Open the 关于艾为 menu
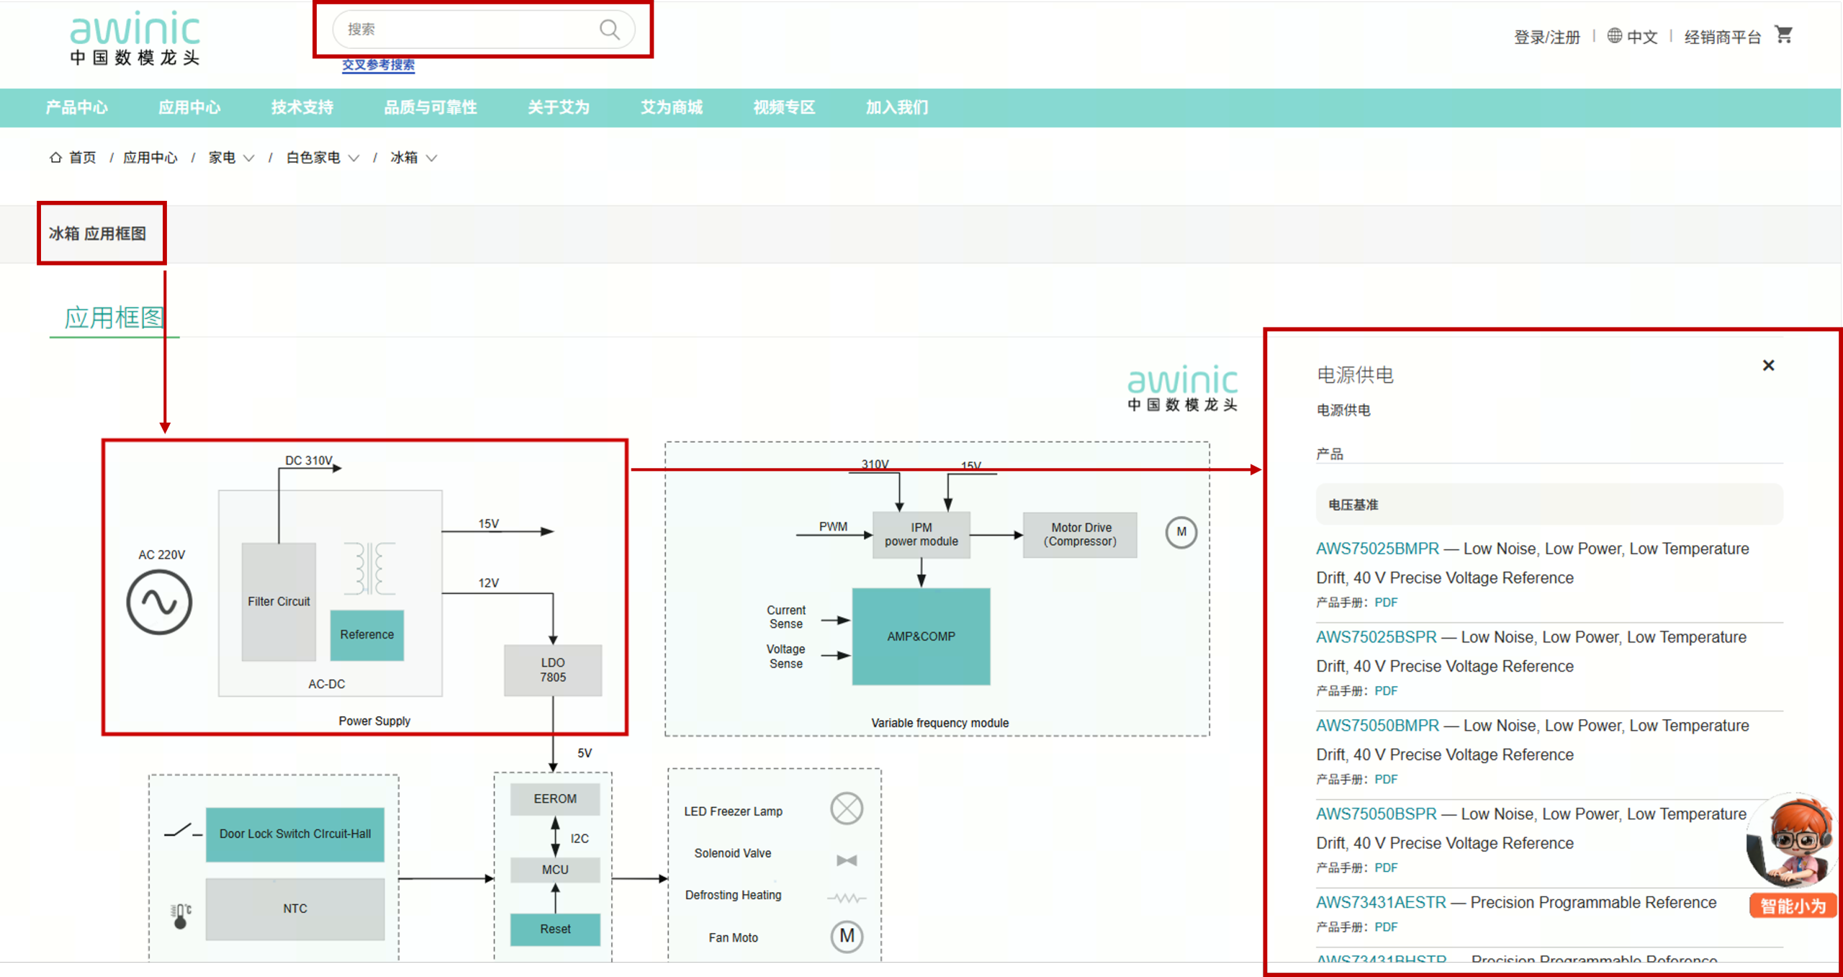Screen dimensions: 1843x977 (x=559, y=108)
